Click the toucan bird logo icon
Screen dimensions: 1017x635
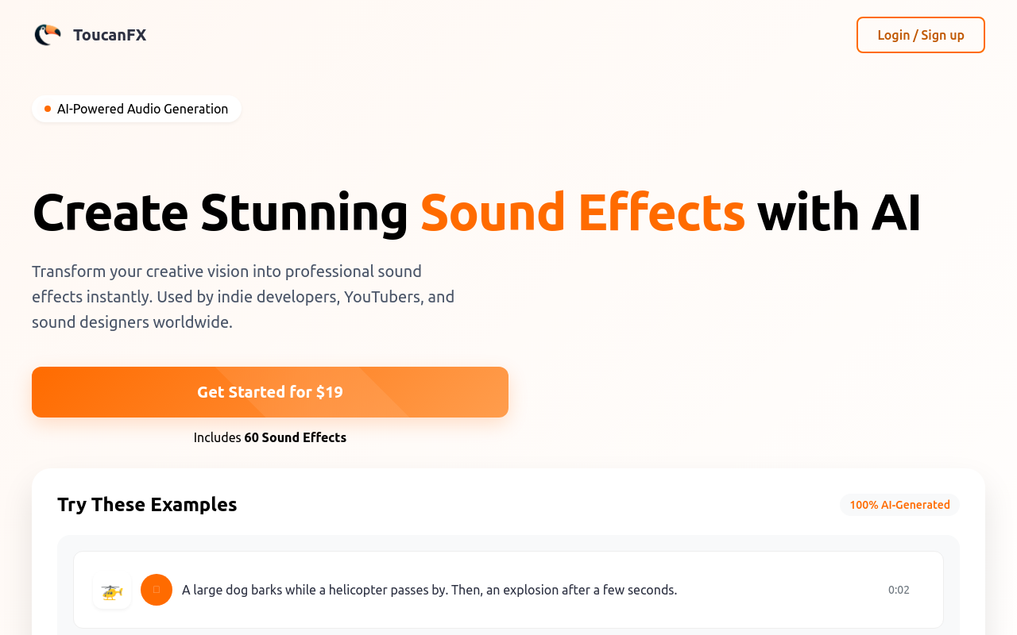point(48,35)
